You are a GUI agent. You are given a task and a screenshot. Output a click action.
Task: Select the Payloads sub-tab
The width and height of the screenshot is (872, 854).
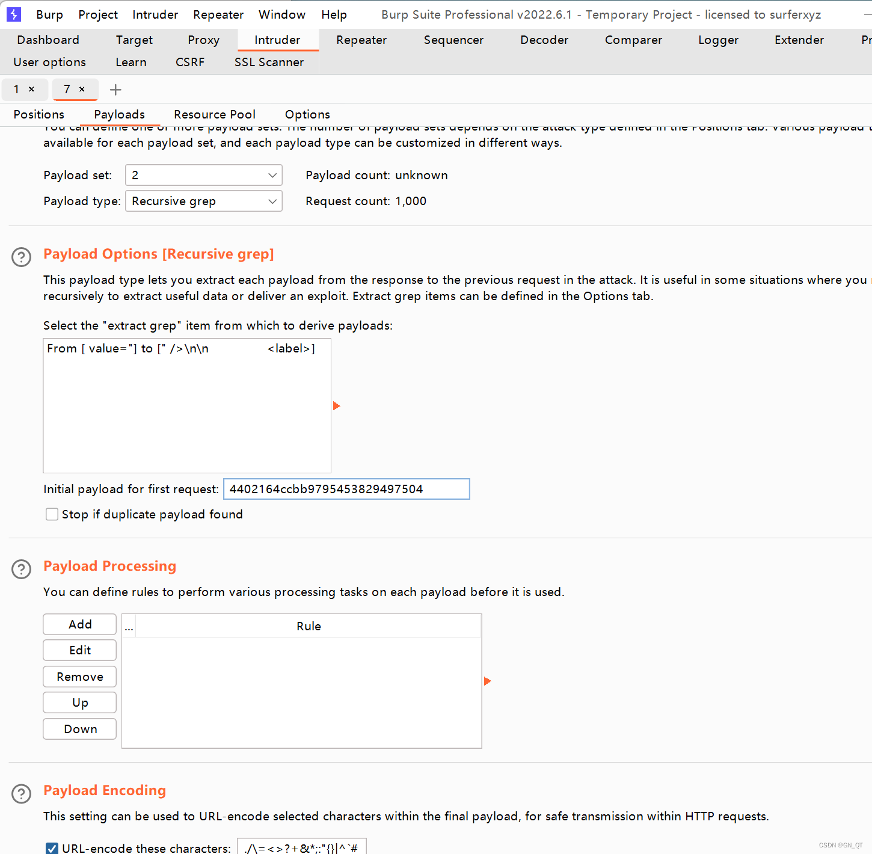coord(119,114)
